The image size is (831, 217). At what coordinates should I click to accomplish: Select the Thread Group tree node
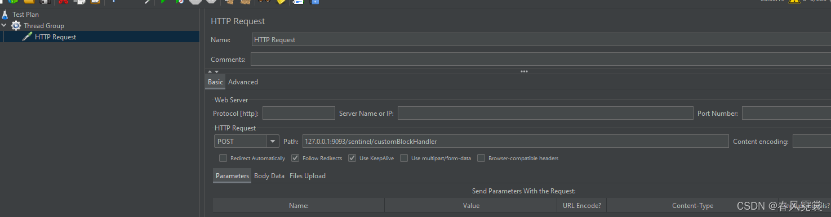(44, 26)
